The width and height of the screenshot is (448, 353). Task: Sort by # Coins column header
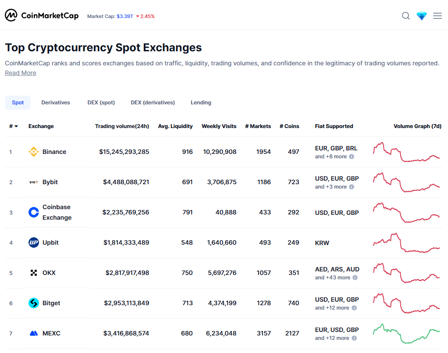[289, 126]
